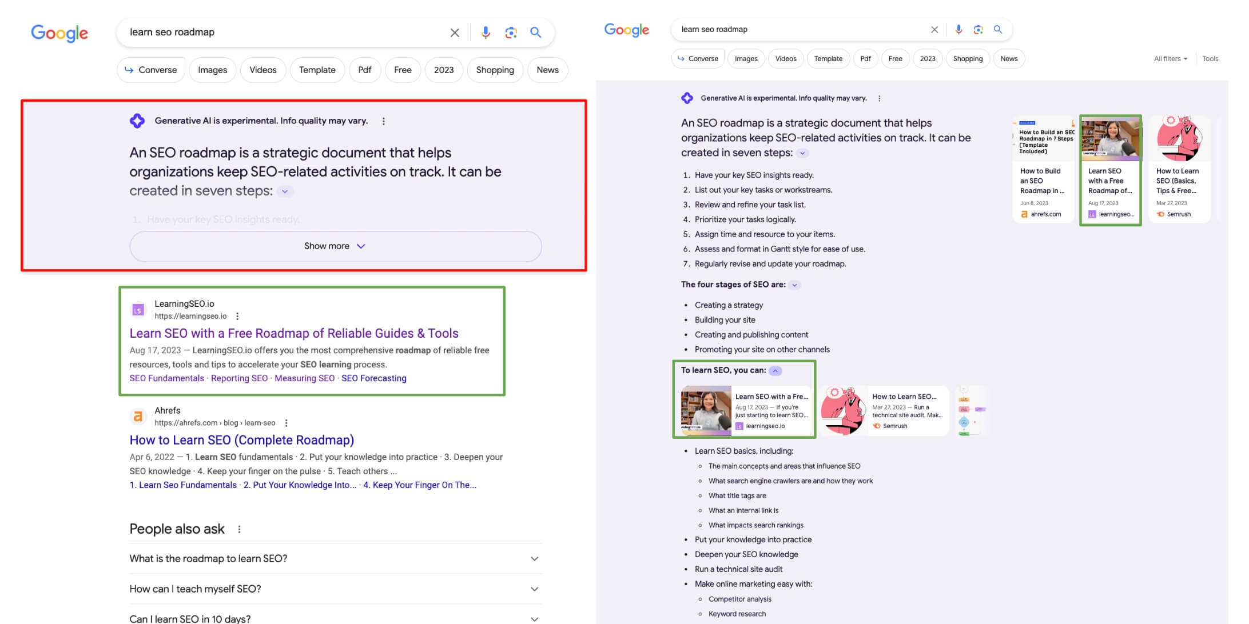
Task: Open 'Learn SEO with a Fre...' inline source card
Action: pos(745,411)
